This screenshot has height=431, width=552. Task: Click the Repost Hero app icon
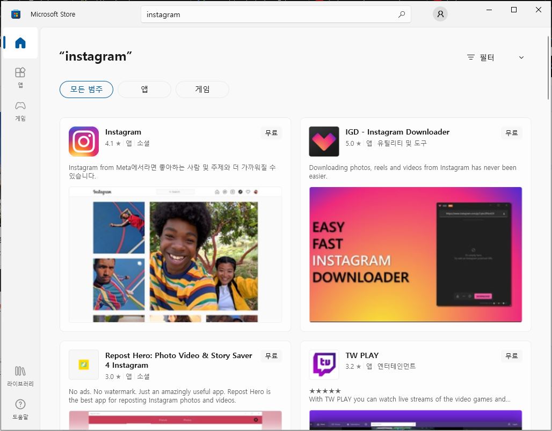(x=84, y=365)
